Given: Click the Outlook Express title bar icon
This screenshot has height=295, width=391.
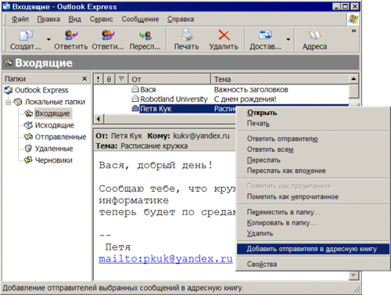Looking at the screenshot, I should point(6,6).
